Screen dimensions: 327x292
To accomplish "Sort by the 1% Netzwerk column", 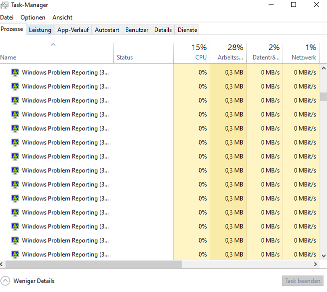I will [x=301, y=53].
